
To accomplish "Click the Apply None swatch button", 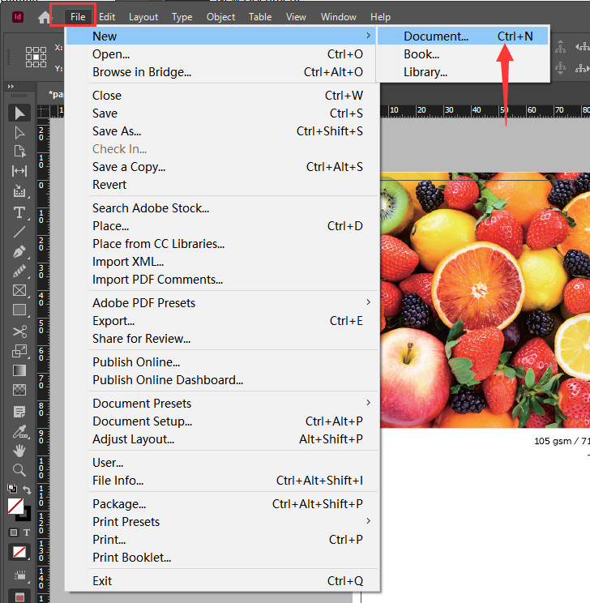I will click(19, 552).
